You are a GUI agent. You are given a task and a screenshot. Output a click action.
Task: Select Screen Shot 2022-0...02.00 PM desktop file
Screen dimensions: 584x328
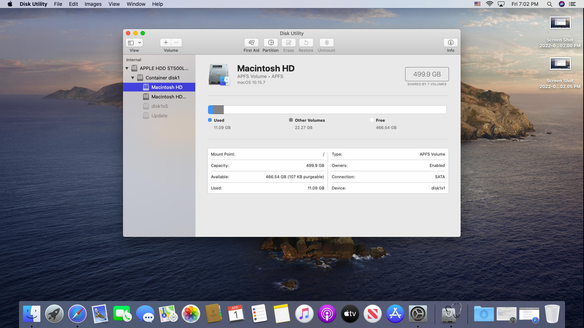pos(560,32)
